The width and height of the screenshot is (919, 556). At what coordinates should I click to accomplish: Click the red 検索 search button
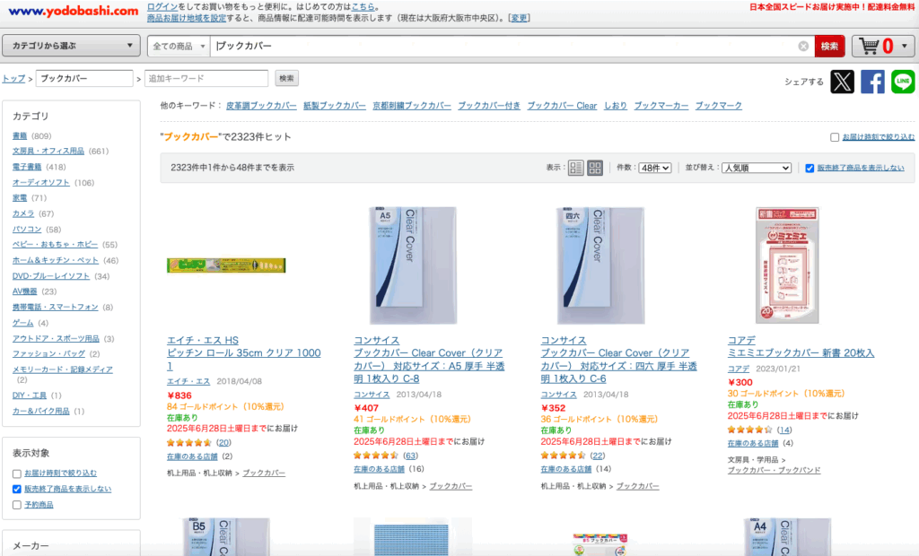(829, 47)
